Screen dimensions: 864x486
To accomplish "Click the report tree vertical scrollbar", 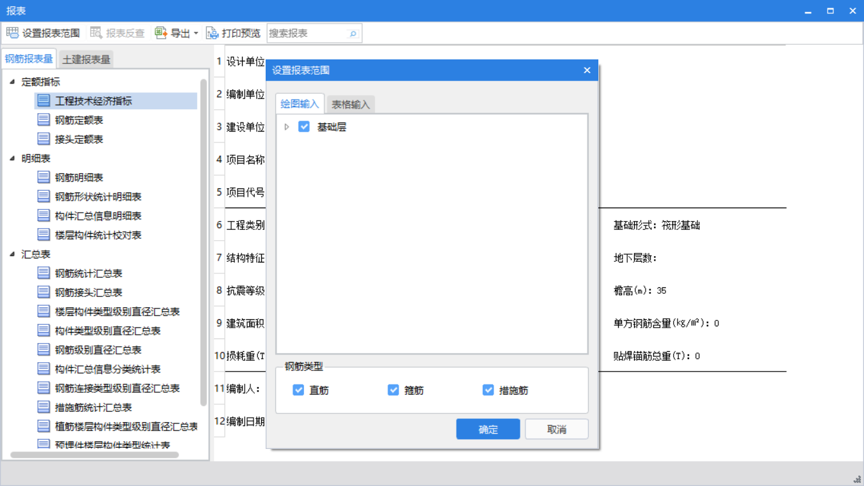I will click(204, 243).
